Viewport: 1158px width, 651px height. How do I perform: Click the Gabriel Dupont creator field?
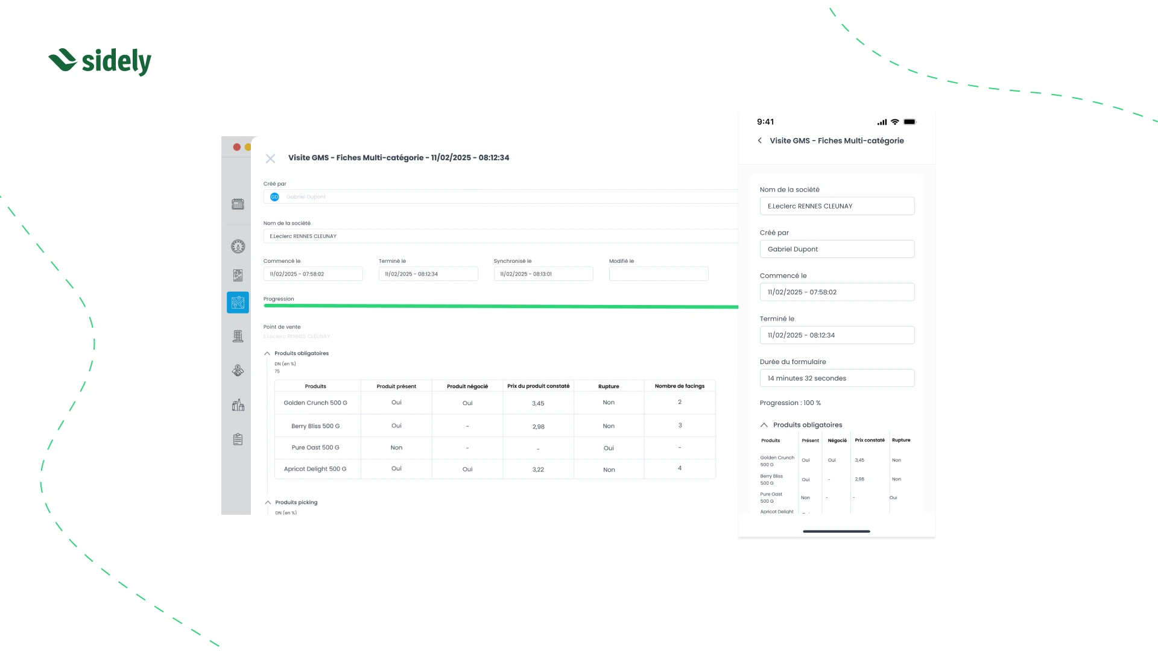501,197
